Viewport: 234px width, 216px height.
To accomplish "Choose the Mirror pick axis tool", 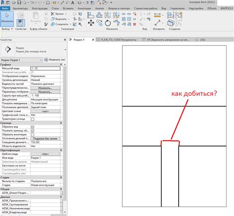I will (108, 15).
